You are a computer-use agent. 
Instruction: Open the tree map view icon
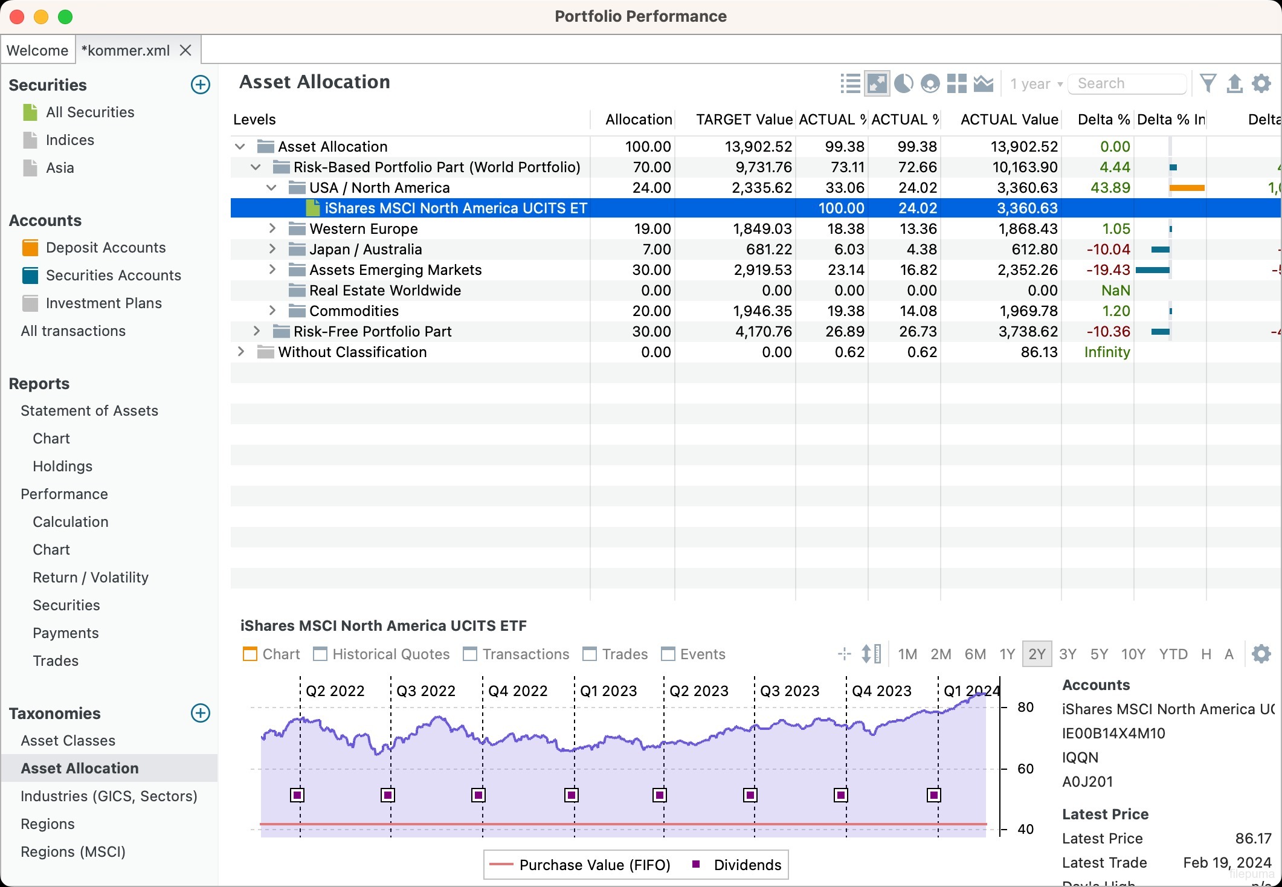pos(957,83)
